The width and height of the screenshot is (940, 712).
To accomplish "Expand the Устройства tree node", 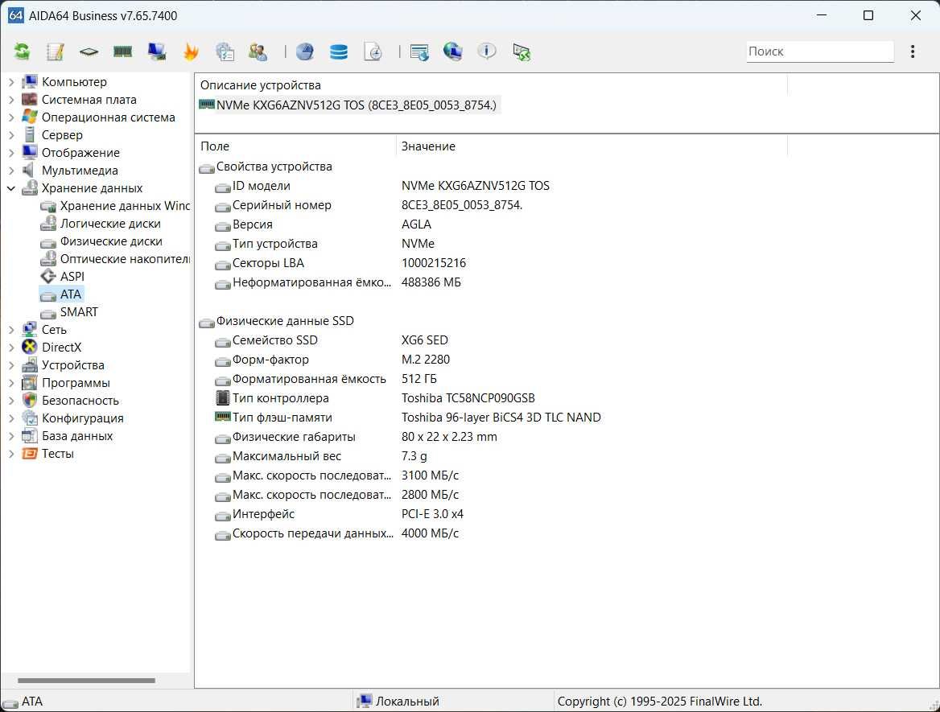I will 10,365.
